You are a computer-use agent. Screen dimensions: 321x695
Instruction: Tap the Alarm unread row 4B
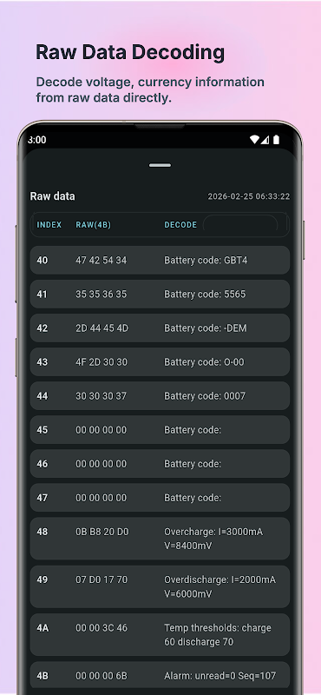tap(160, 677)
